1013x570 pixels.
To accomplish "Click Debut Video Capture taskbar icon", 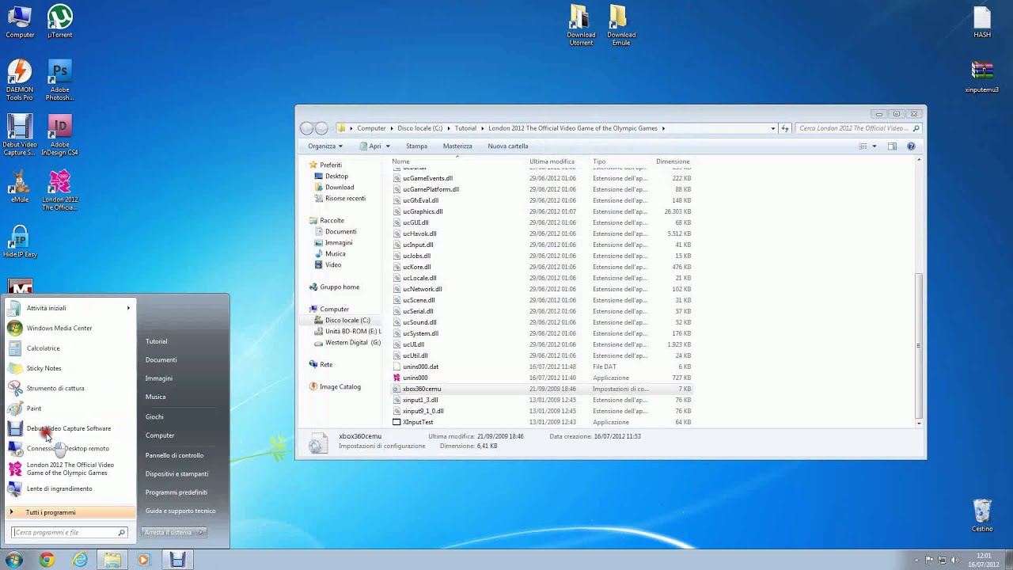I will [x=177, y=560].
